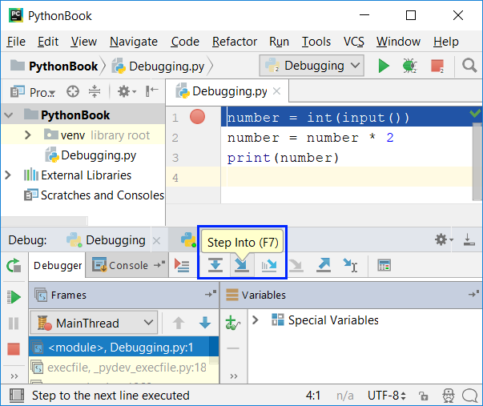
Task: Expand the venv library root folder
Action: click(x=29, y=135)
